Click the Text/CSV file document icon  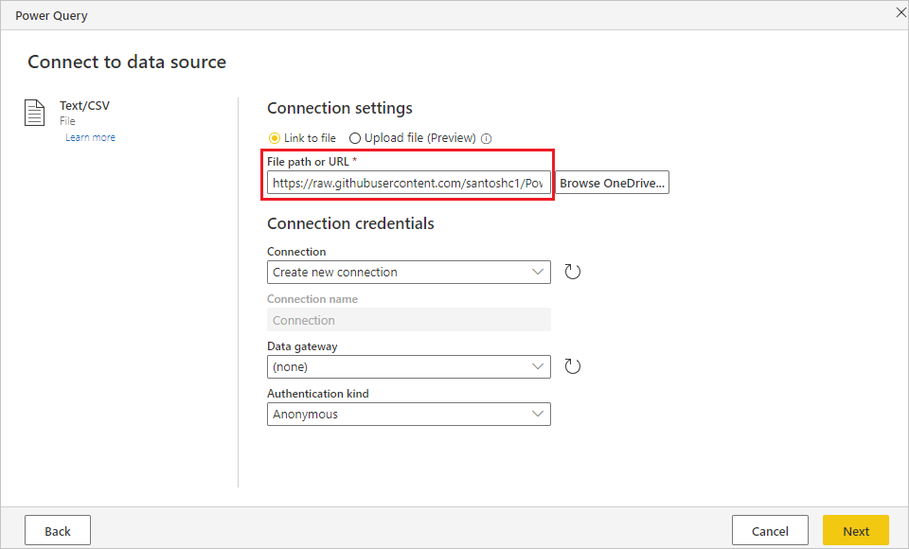[34, 113]
